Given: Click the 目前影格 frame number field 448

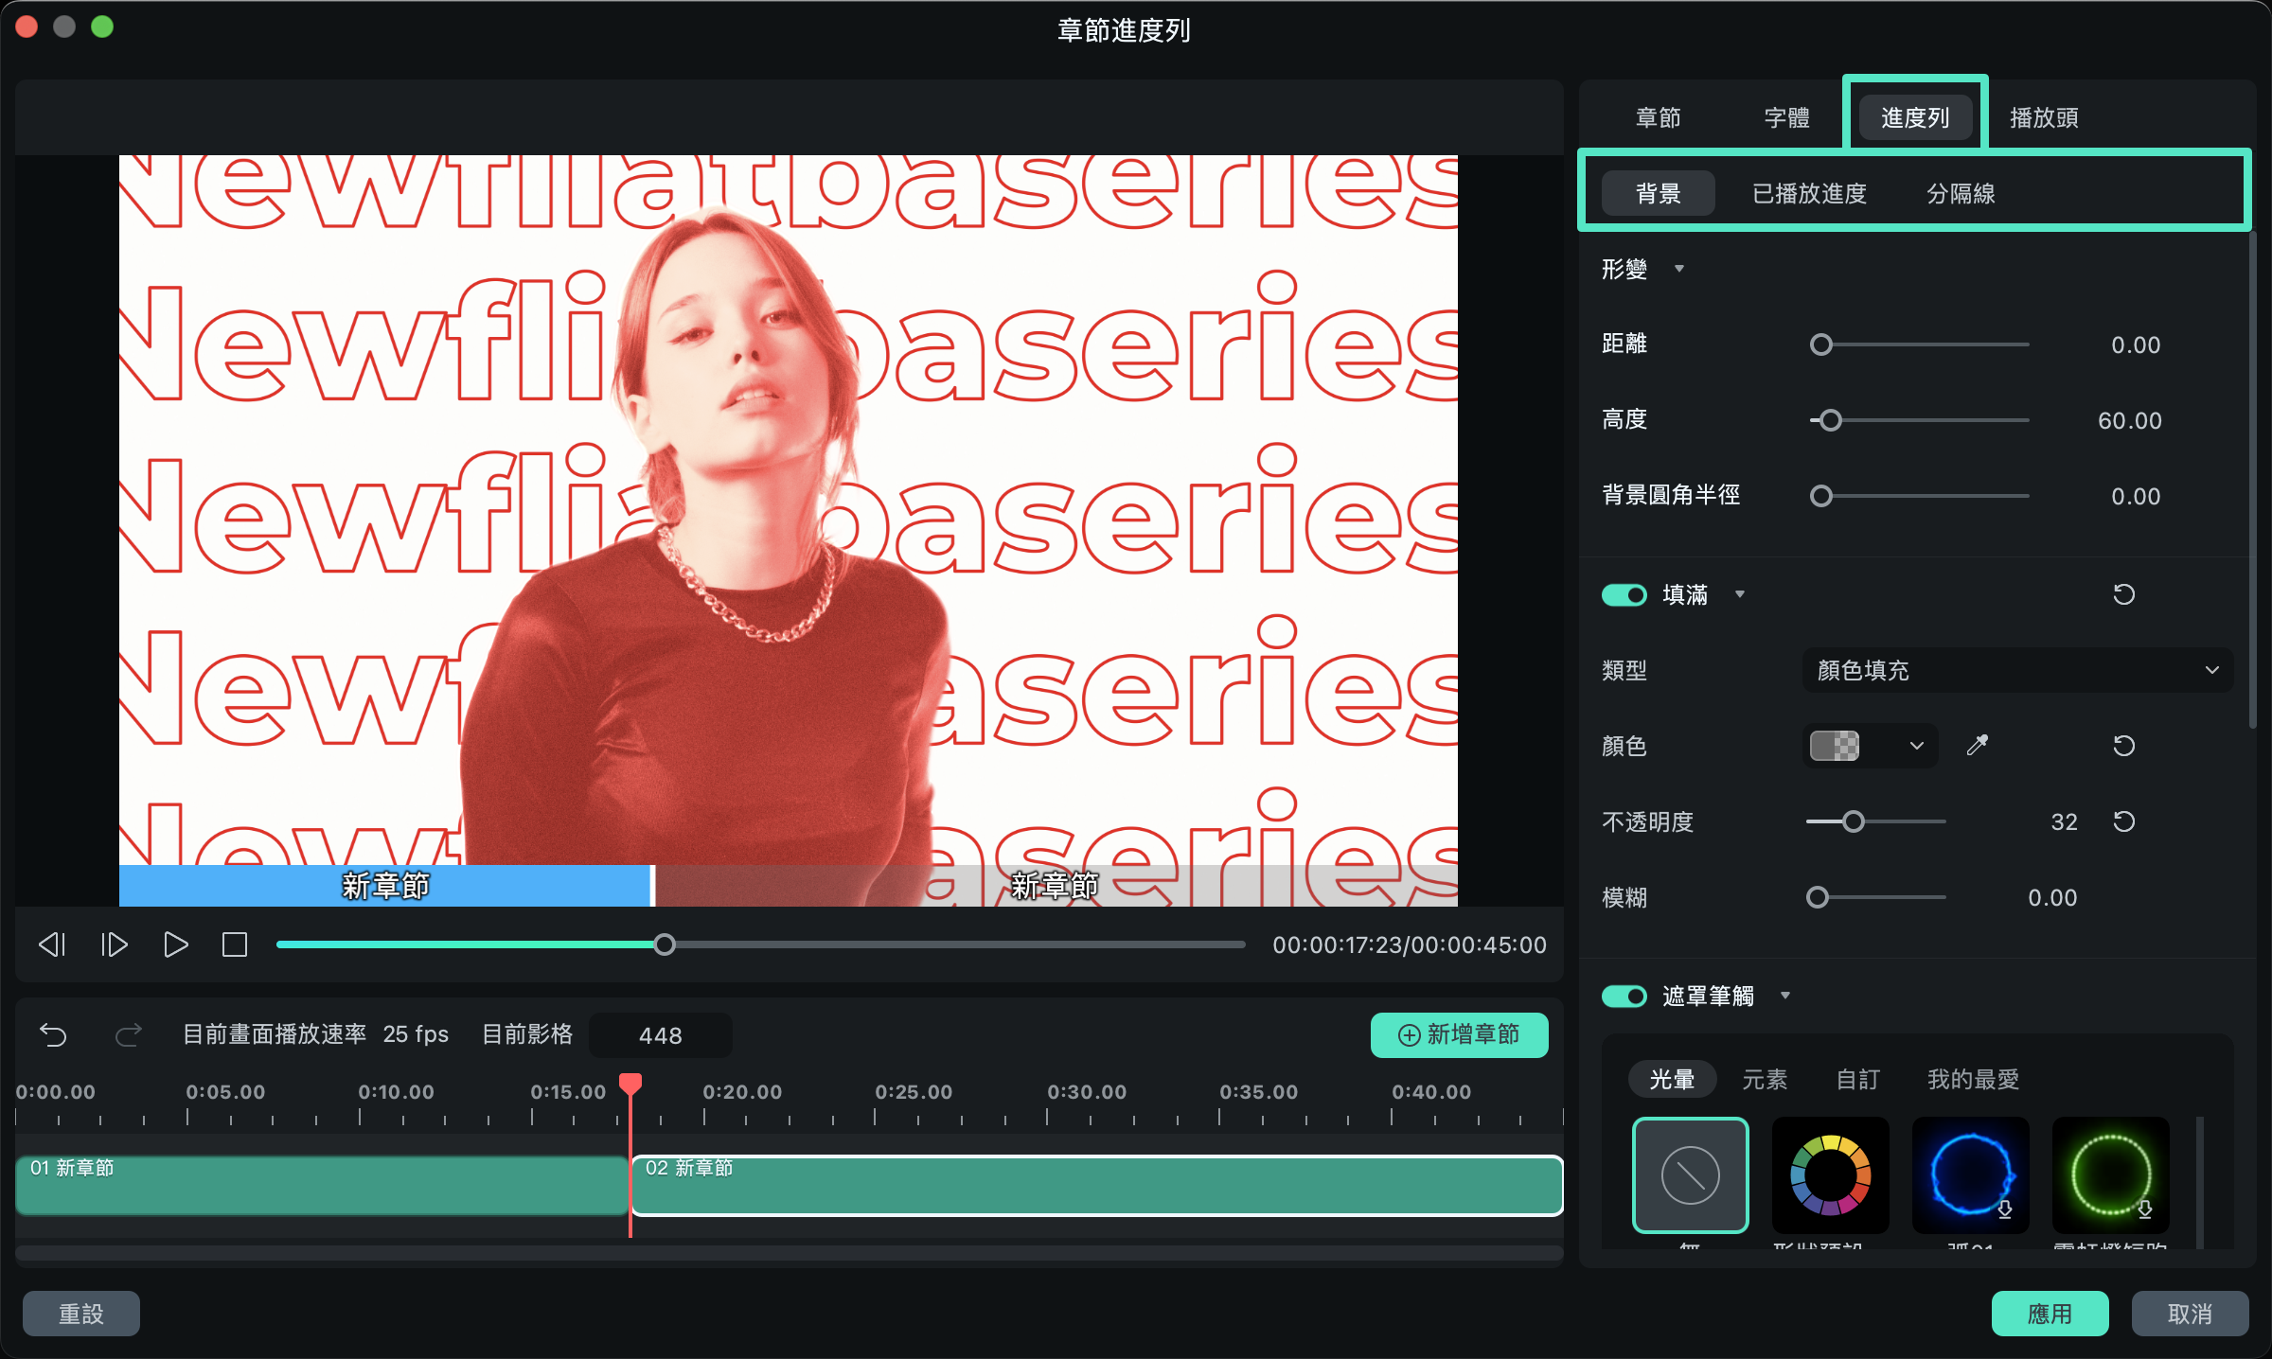Looking at the screenshot, I should [661, 1035].
